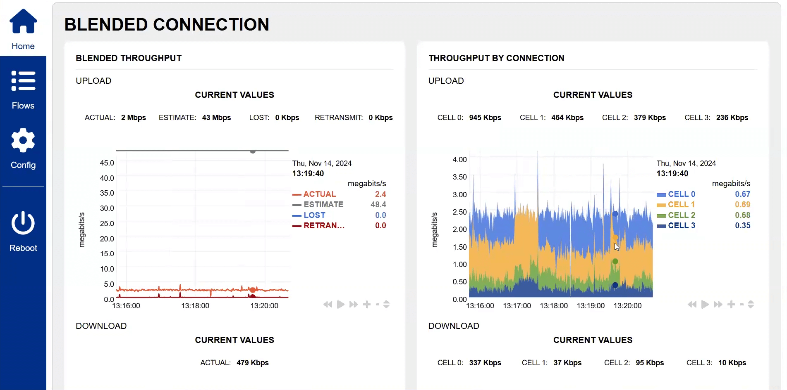Click connection chart up-down arrows icon

751,305
